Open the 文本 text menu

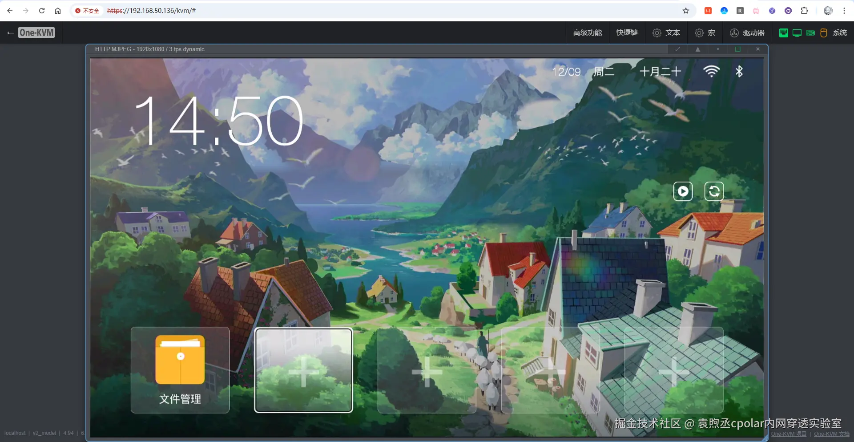(666, 32)
